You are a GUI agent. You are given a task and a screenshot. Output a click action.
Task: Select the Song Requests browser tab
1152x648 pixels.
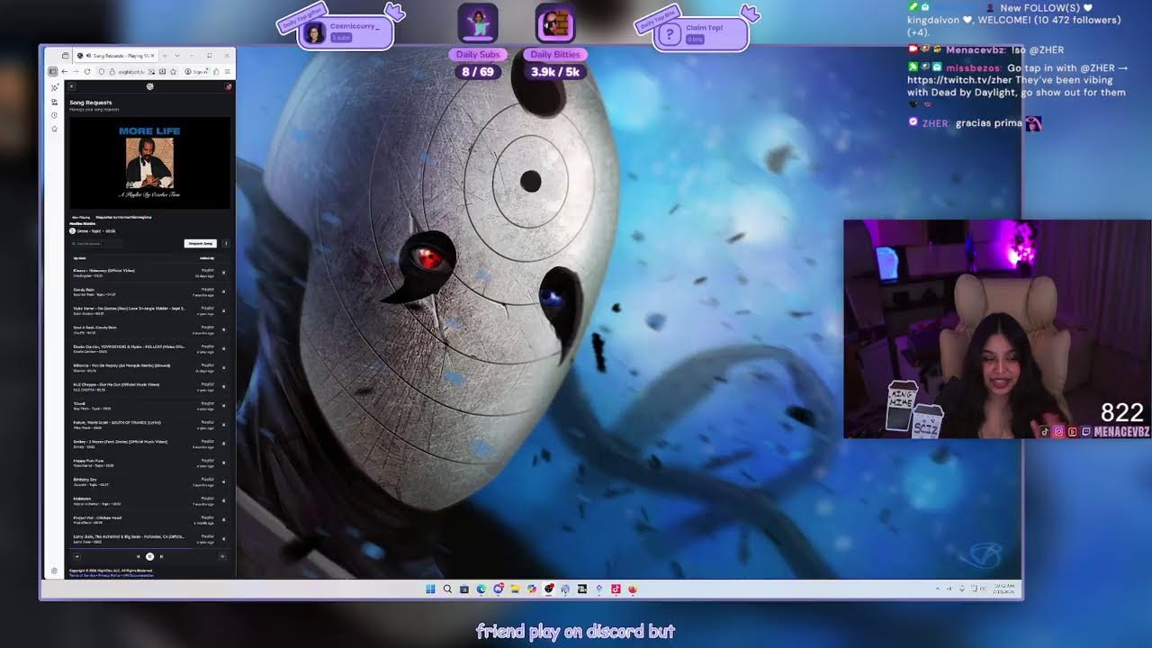(117, 56)
